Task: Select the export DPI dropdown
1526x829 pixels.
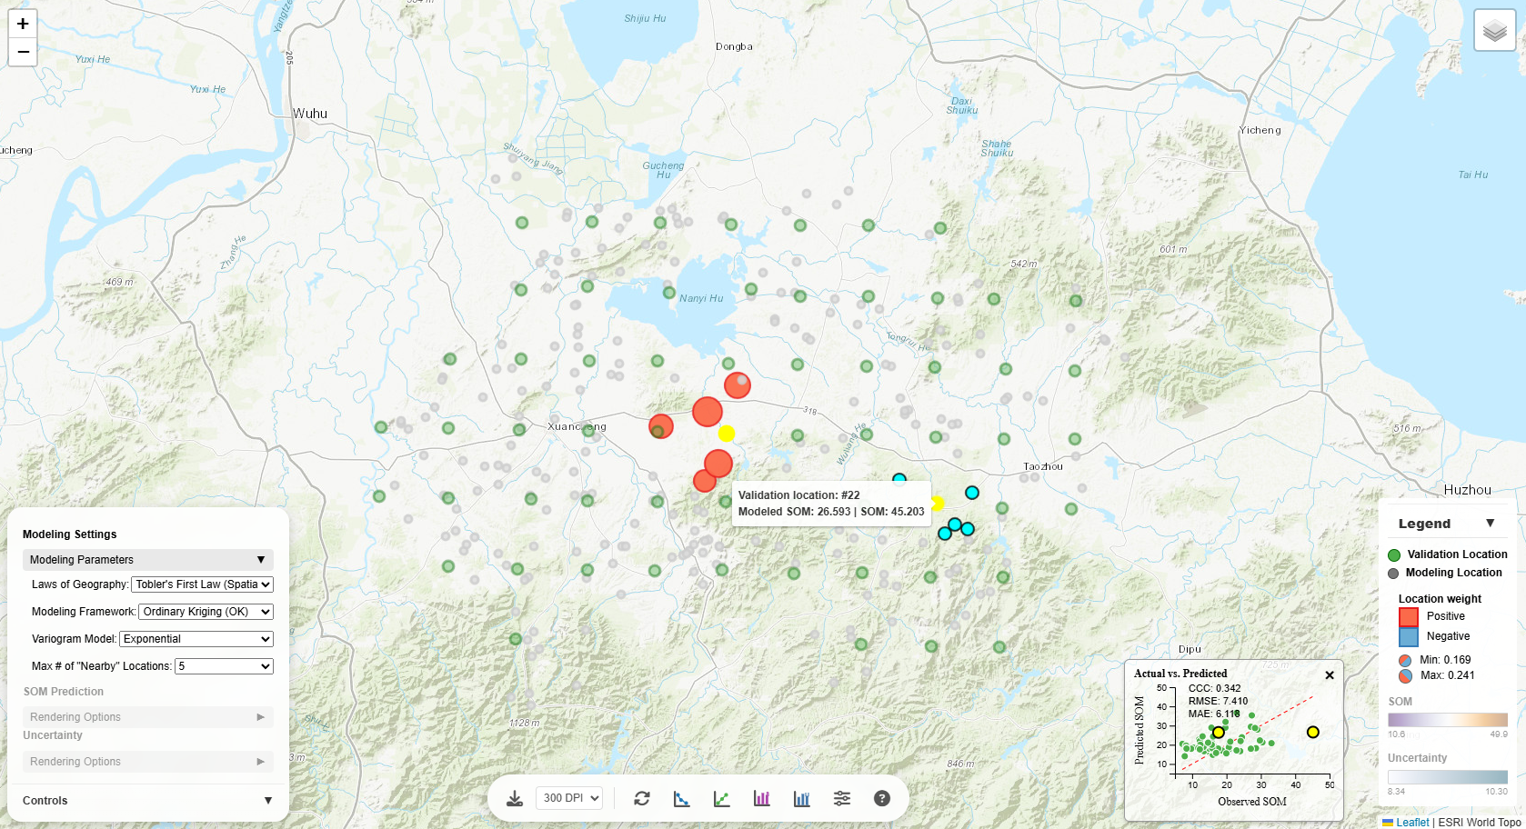Action: 569,798
